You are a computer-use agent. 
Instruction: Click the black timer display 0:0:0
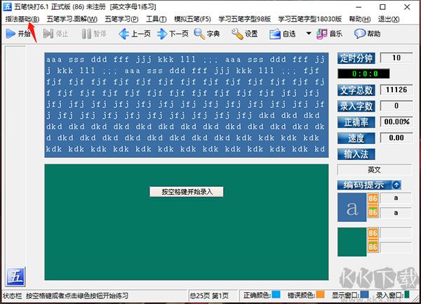pos(363,74)
